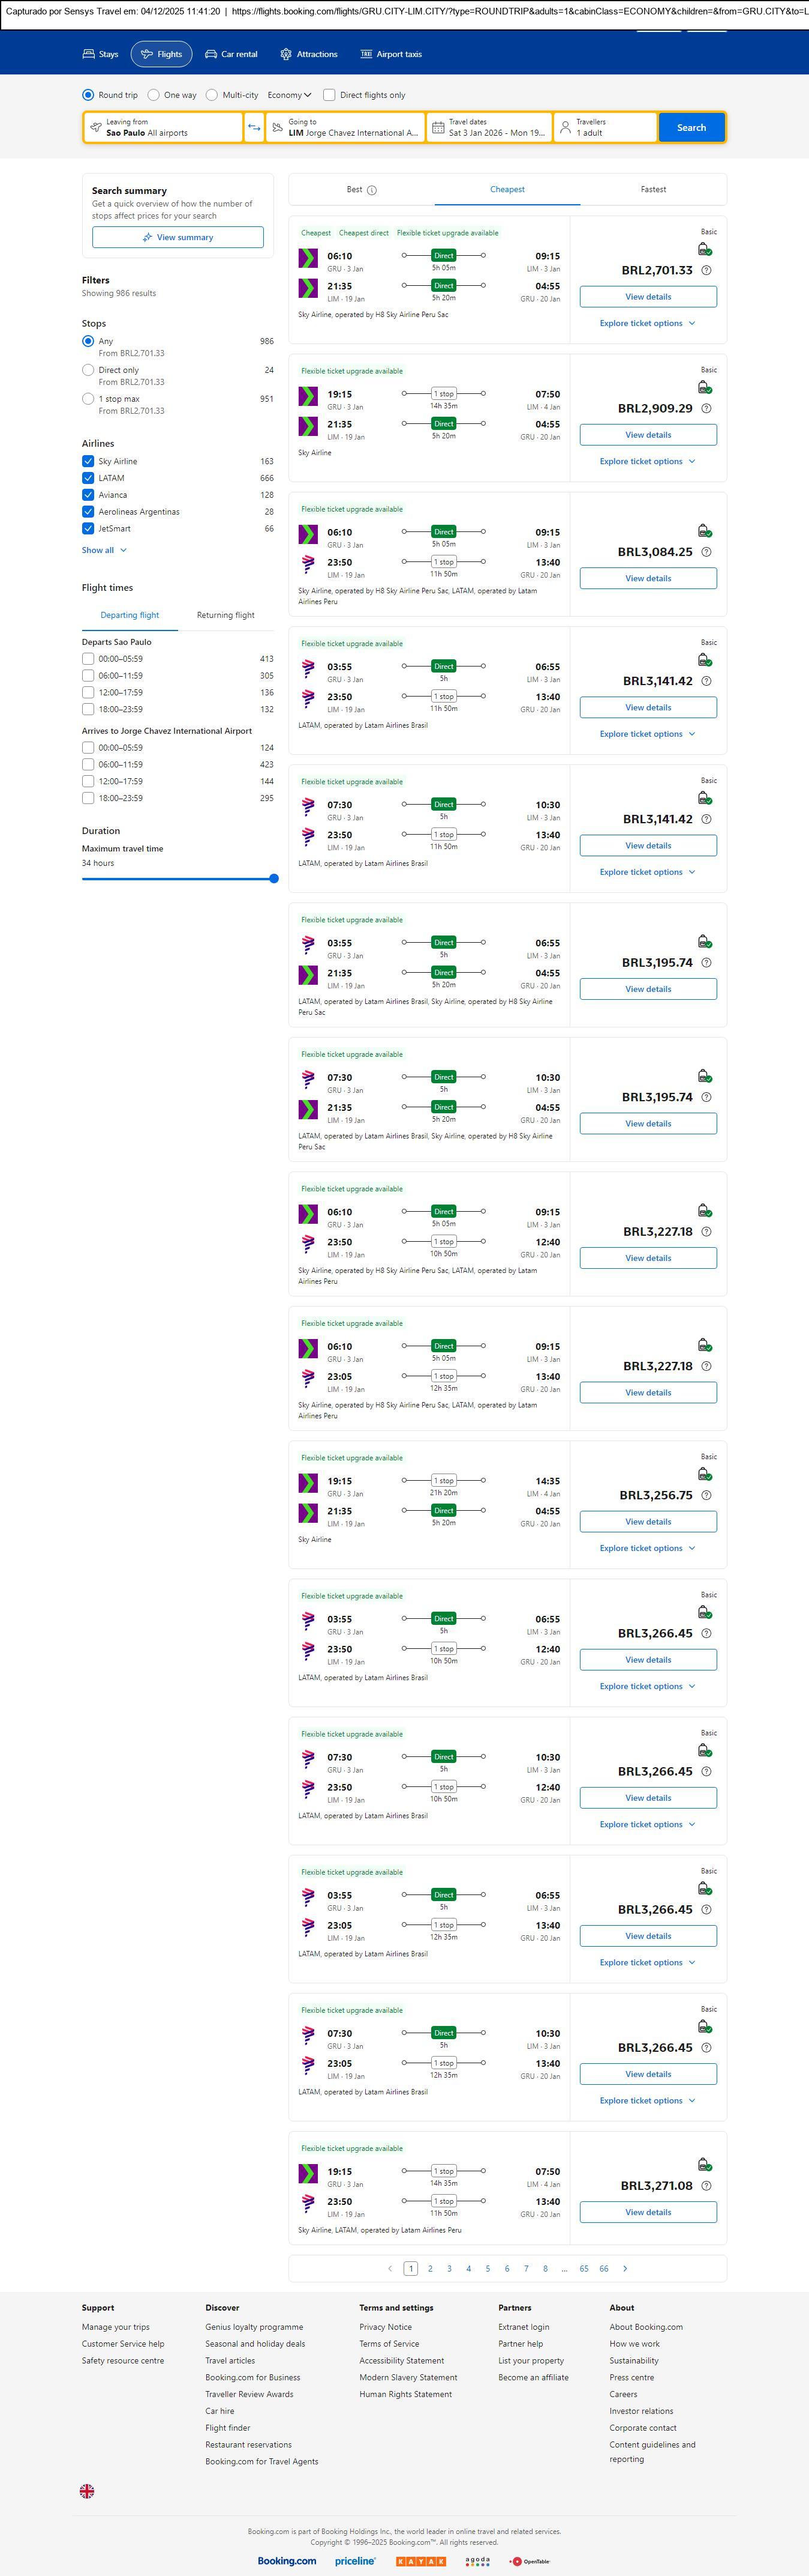Click the UK flag language icon

click(87, 2491)
